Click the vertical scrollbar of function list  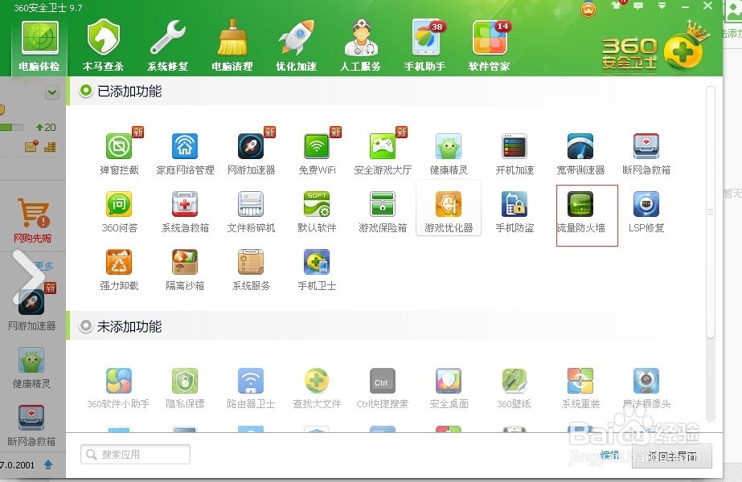pyautogui.click(x=711, y=212)
